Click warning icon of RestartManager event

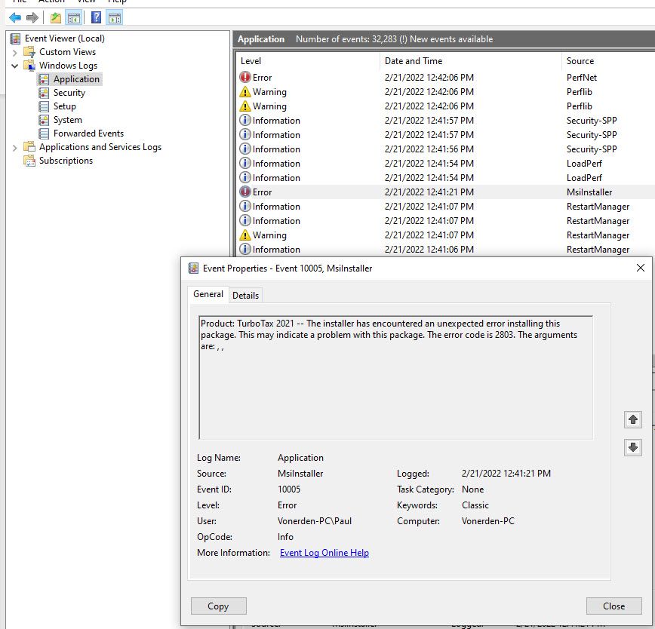click(244, 235)
